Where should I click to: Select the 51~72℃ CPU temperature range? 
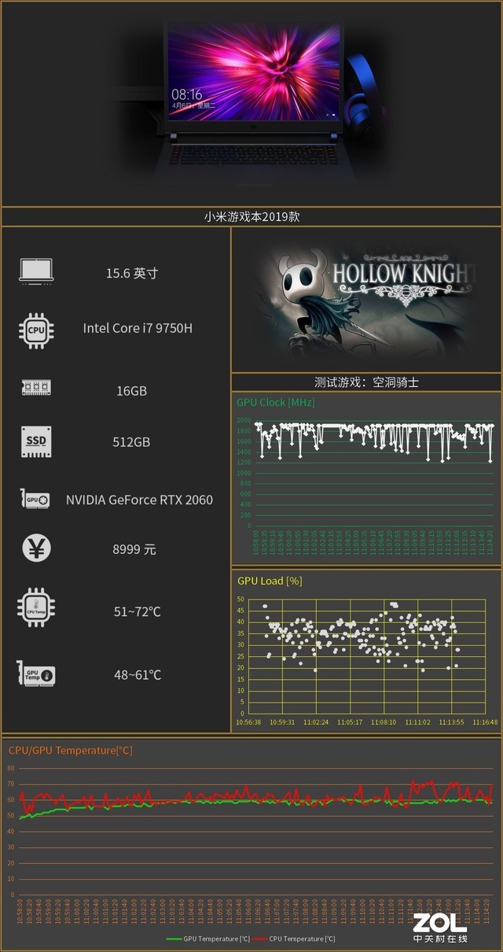point(137,611)
